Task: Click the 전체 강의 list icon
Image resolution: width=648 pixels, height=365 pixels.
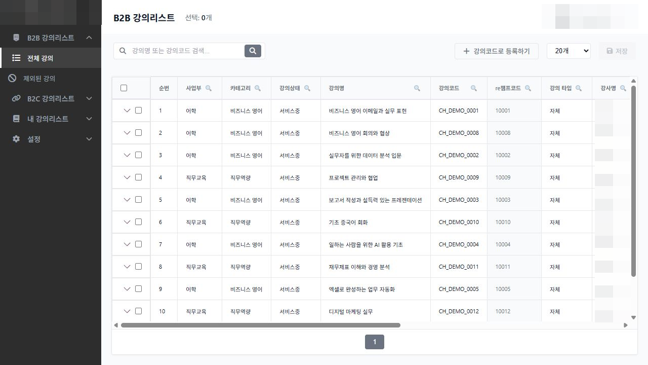Action: [x=16, y=58]
